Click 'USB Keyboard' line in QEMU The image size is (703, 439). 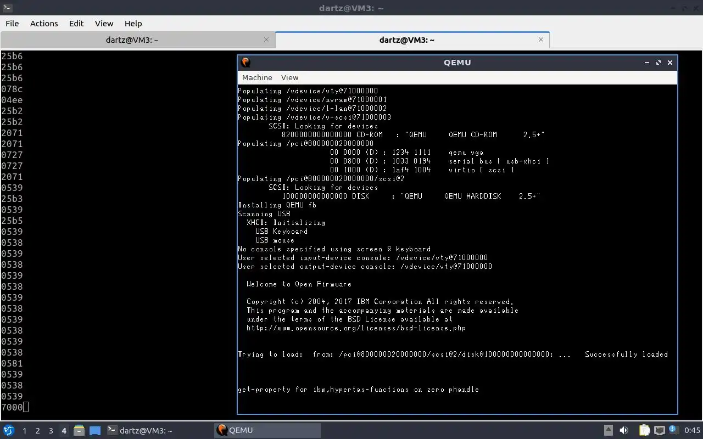click(x=281, y=232)
